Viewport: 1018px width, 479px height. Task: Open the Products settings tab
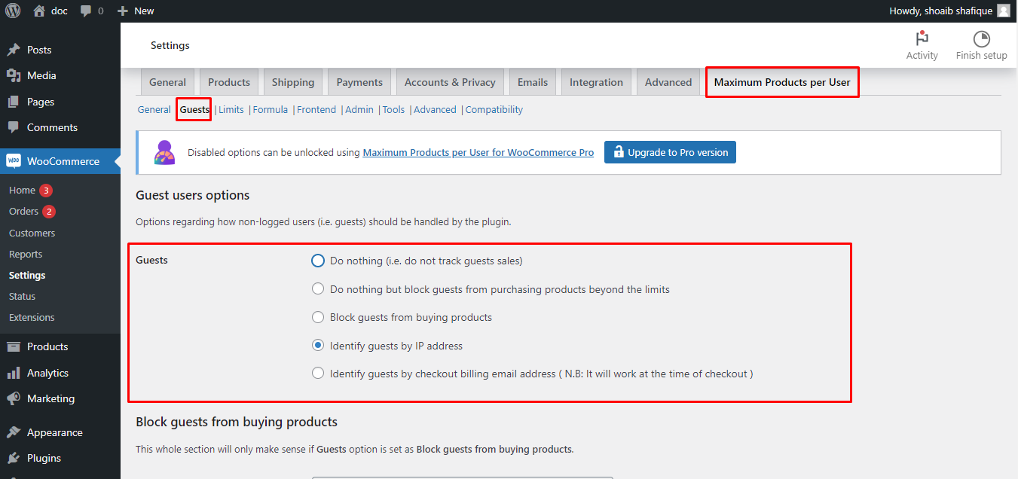tap(229, 82)
